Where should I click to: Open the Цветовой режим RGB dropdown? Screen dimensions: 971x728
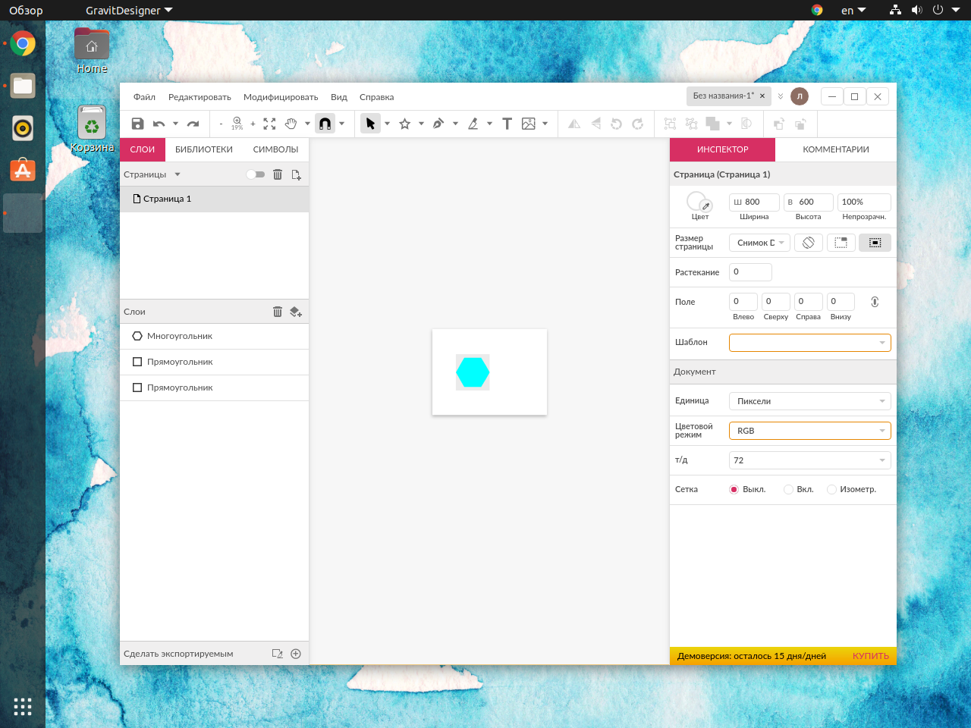[x=809, y=431]
